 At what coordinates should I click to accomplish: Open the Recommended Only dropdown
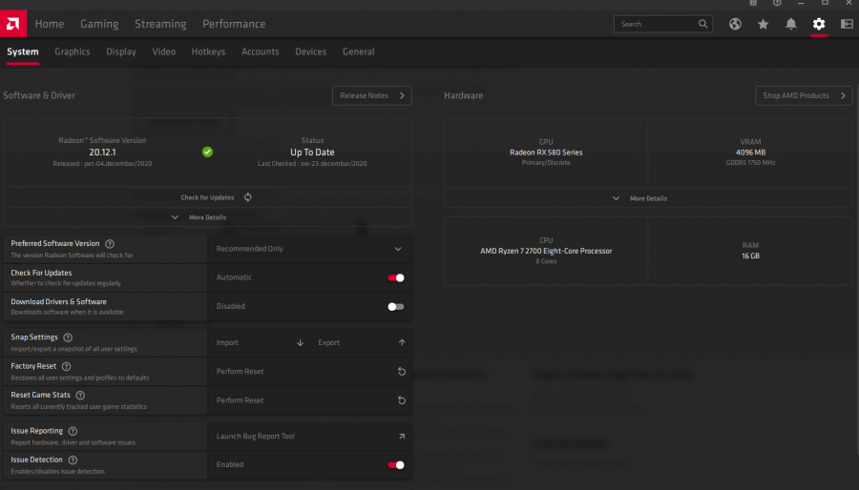[x=310, y=249]
